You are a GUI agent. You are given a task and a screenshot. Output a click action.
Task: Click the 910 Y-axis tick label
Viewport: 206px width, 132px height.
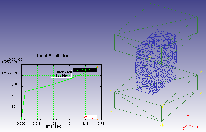14,85
